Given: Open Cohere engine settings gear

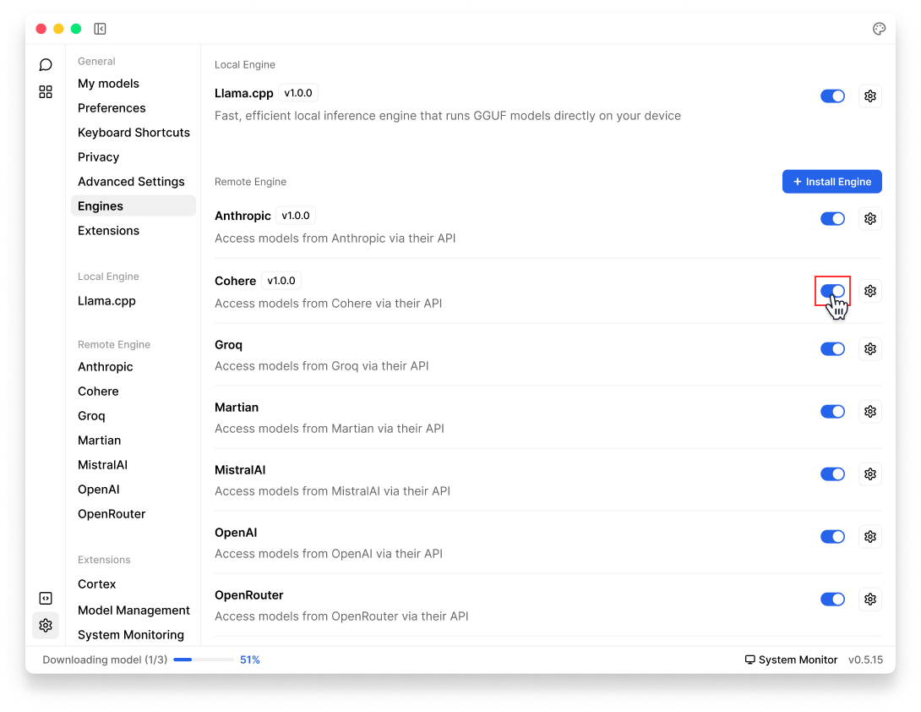Looking at the screenshot, I should pyautogui.click(x=870, y=291).
